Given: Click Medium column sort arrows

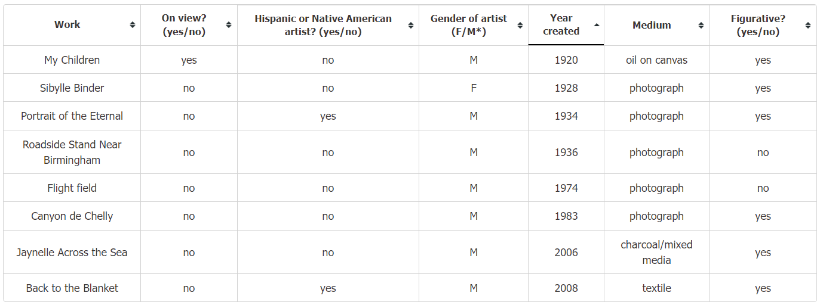Looking at the screenshot, I should pyautogui.click(x=701, y=25).
